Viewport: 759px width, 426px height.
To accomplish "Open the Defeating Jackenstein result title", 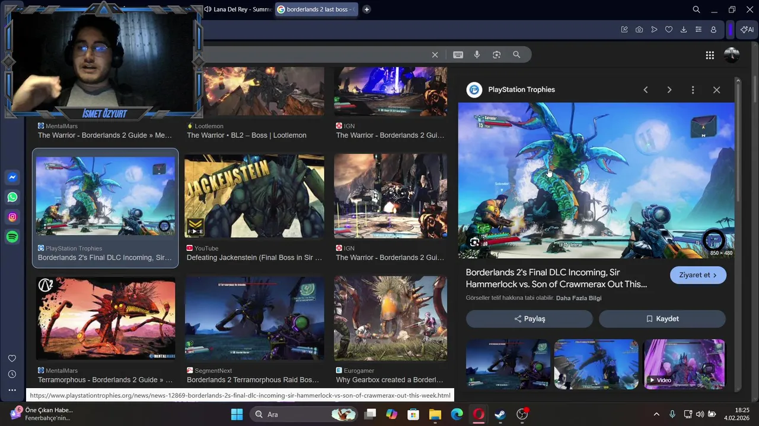I will click(x=254, y=257).
